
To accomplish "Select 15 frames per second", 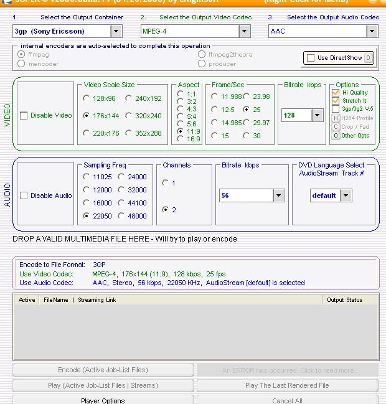I will click(x=214, y=136).
